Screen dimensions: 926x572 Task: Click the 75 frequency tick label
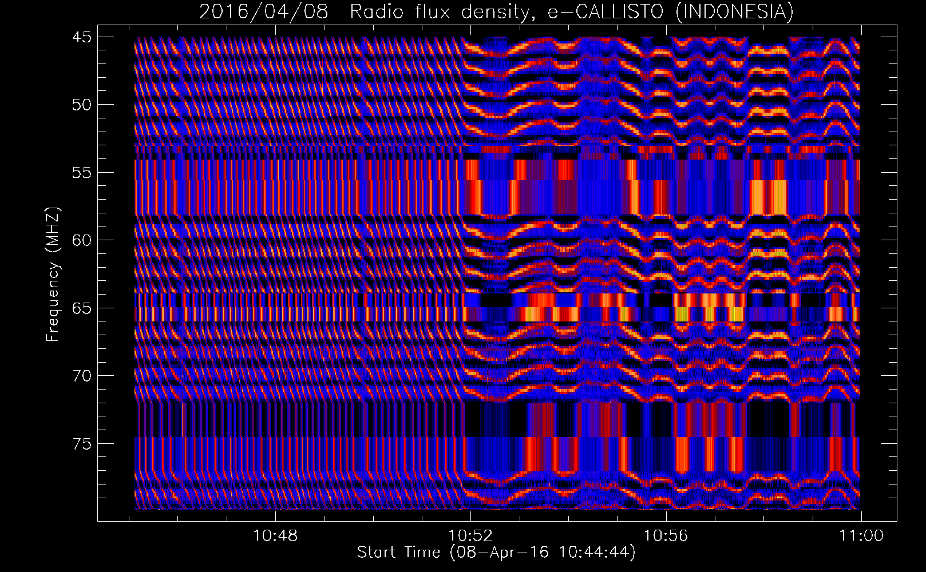[x=81, y=444]
